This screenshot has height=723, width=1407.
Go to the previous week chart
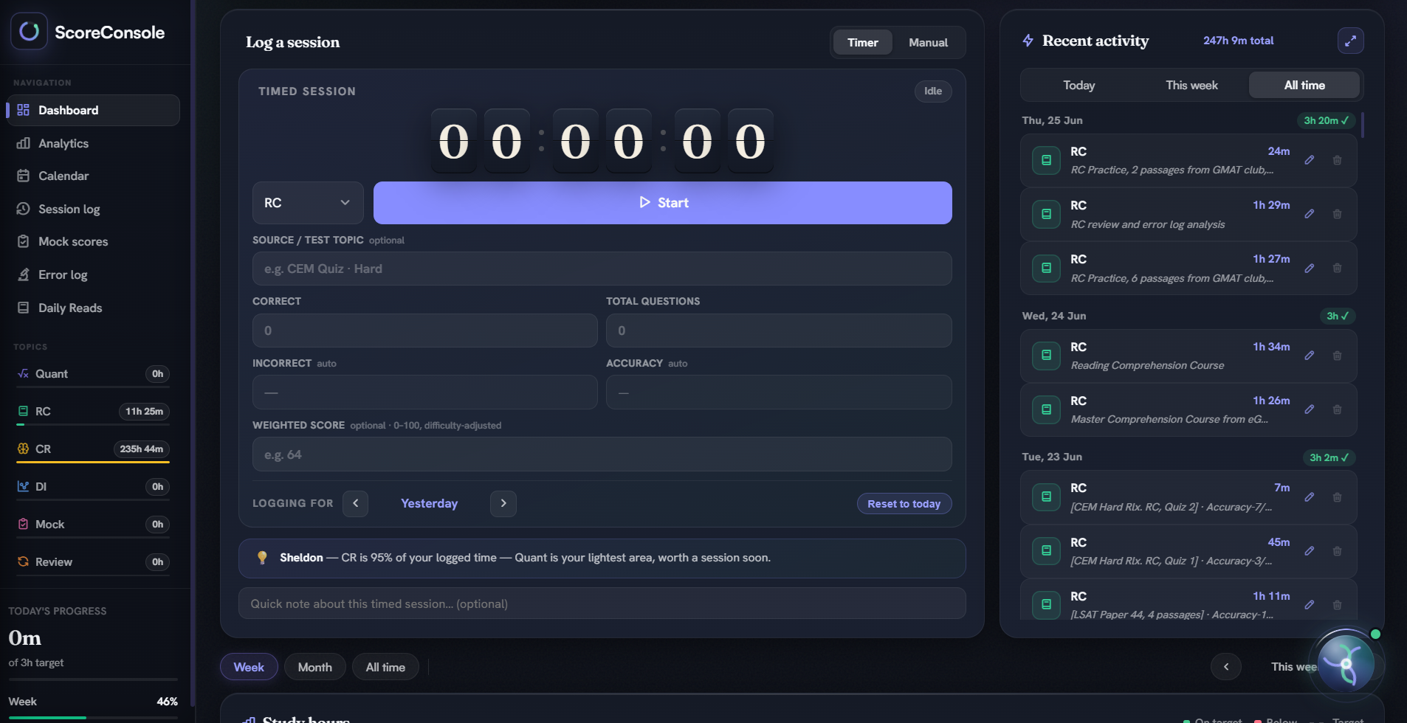1226,667
